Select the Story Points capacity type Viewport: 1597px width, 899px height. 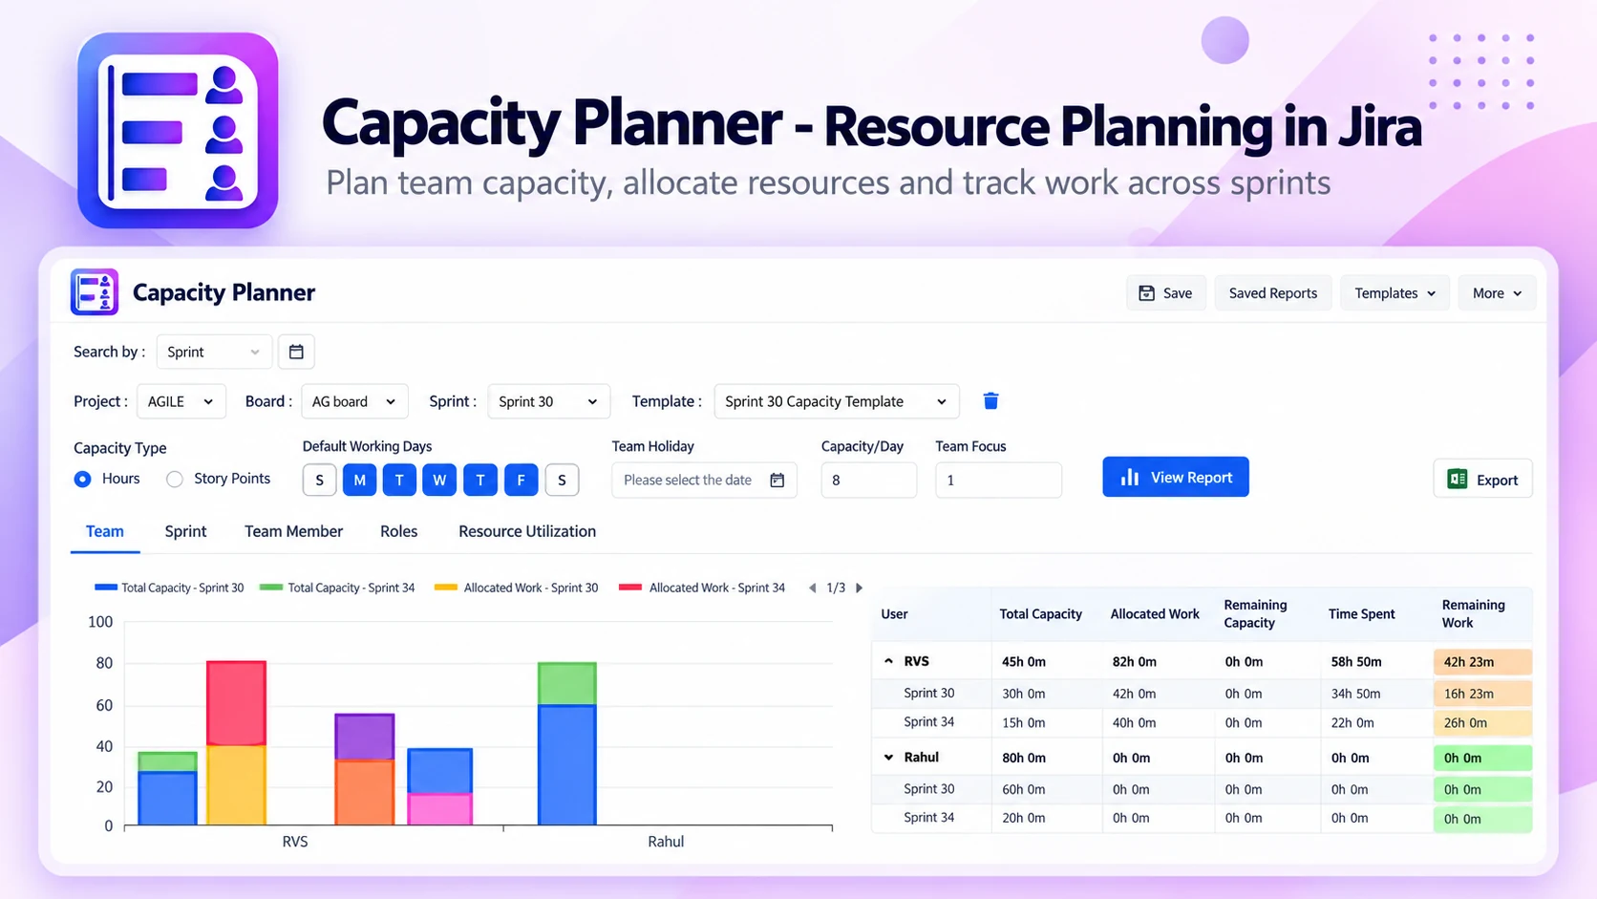coord(175,479)
